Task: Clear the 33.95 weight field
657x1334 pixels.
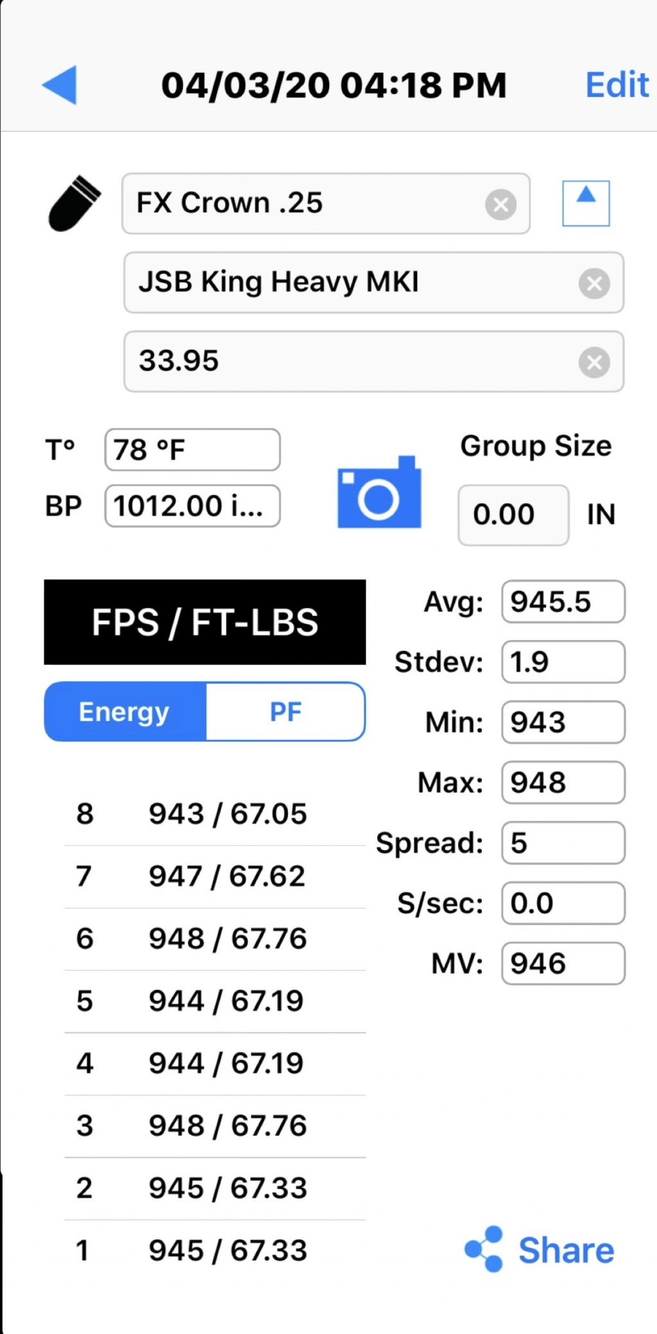Action: pyautogui.click(x=594, y=362)
